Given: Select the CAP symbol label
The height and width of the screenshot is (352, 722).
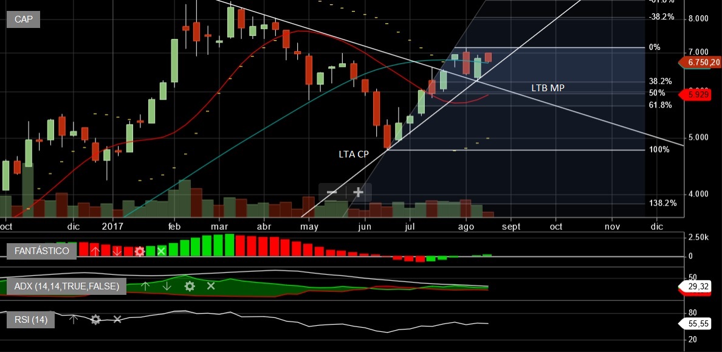Looking at the screenshot, I should [24, 20].
